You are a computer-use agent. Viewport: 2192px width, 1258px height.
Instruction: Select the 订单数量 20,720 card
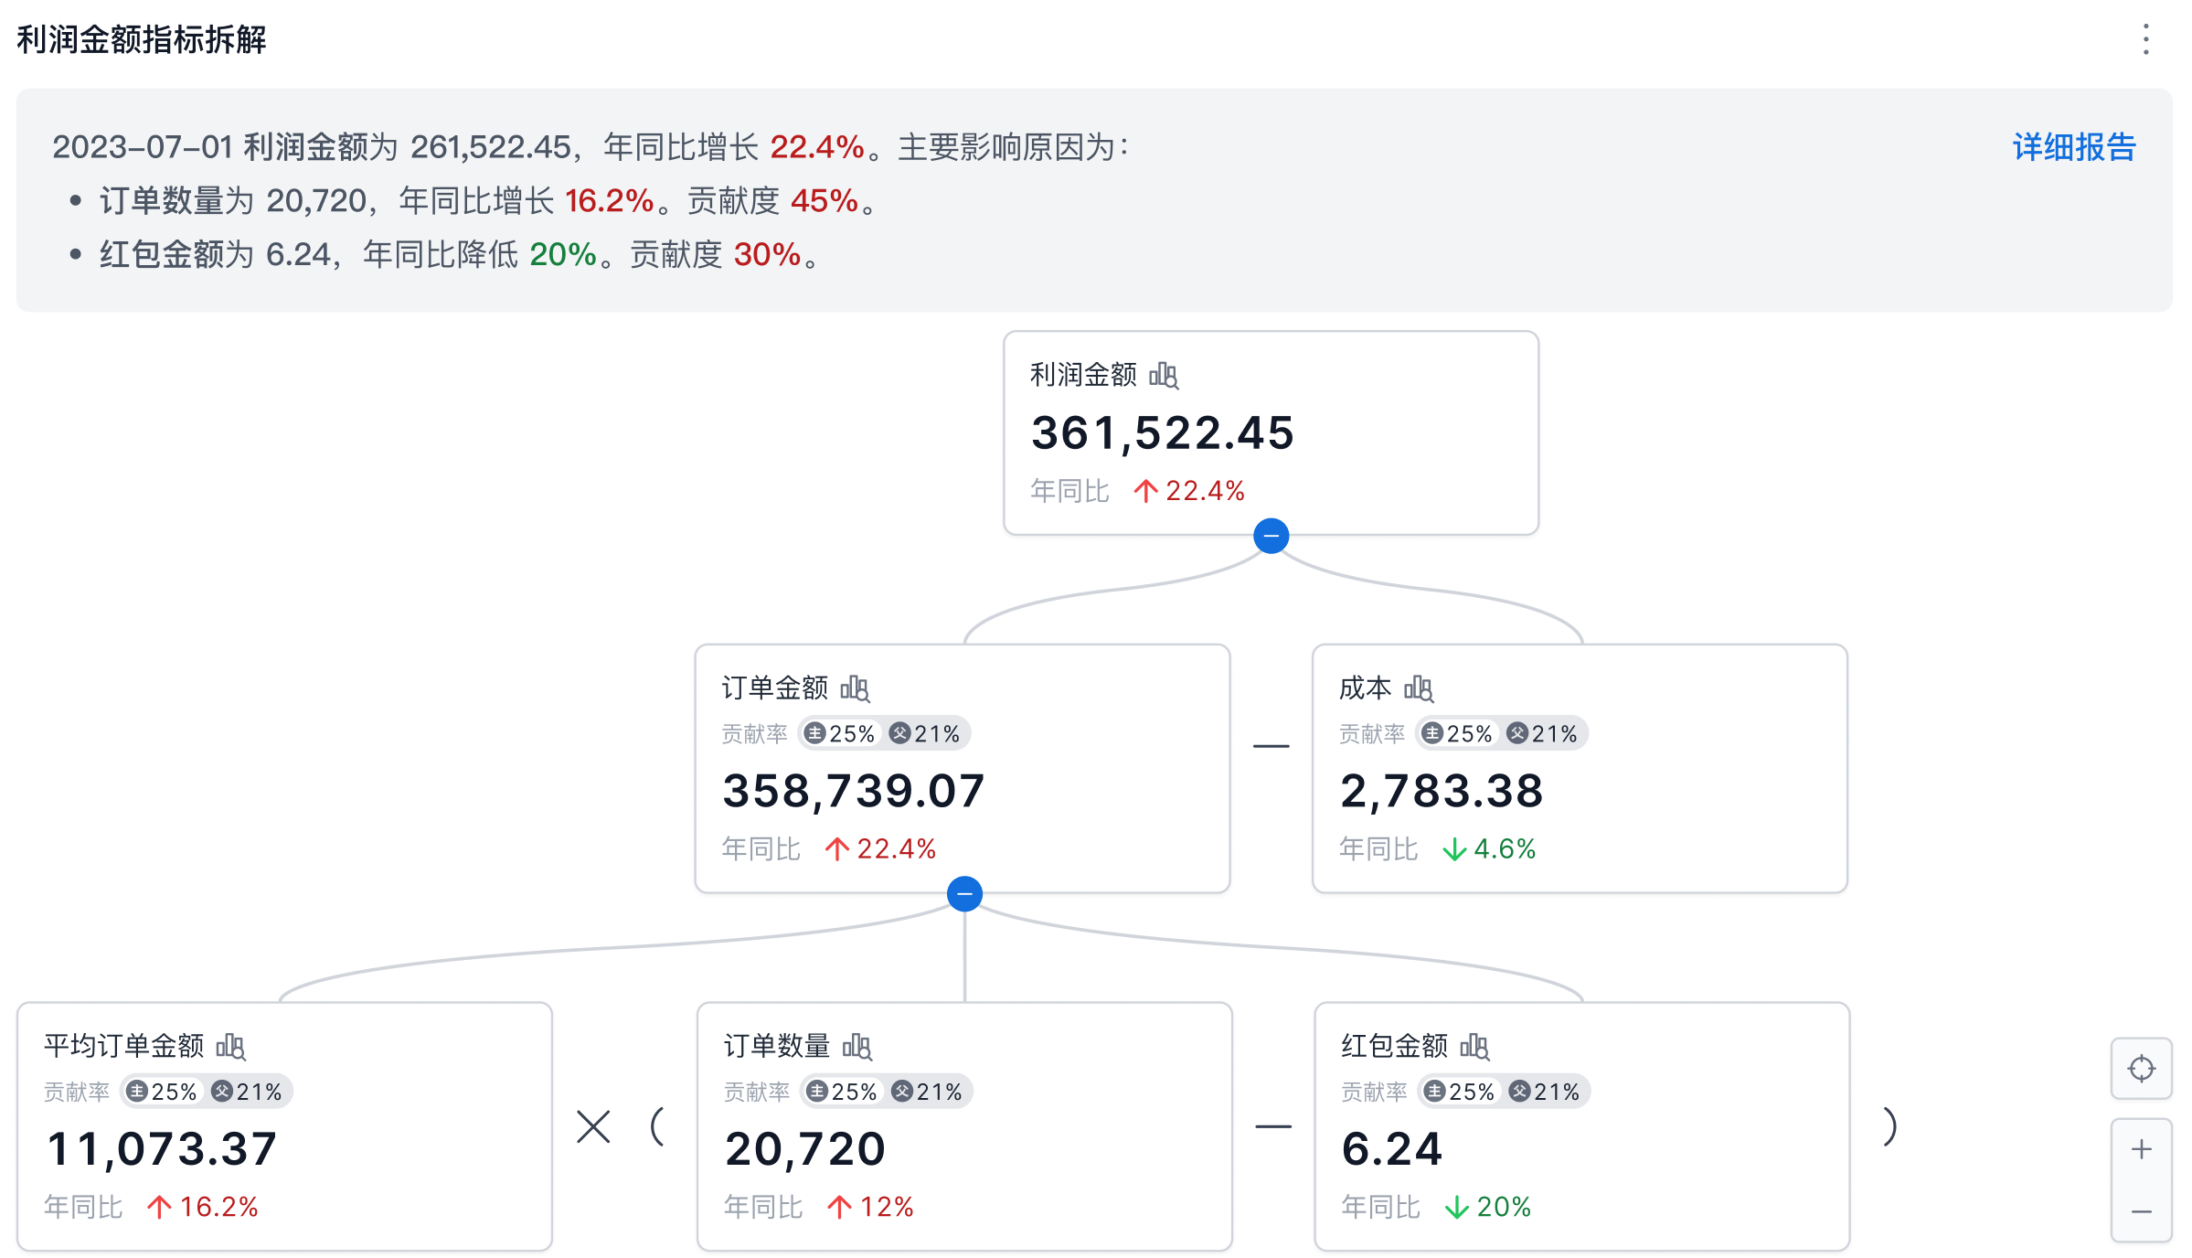pyautogui.click(x=964, y=1147)
